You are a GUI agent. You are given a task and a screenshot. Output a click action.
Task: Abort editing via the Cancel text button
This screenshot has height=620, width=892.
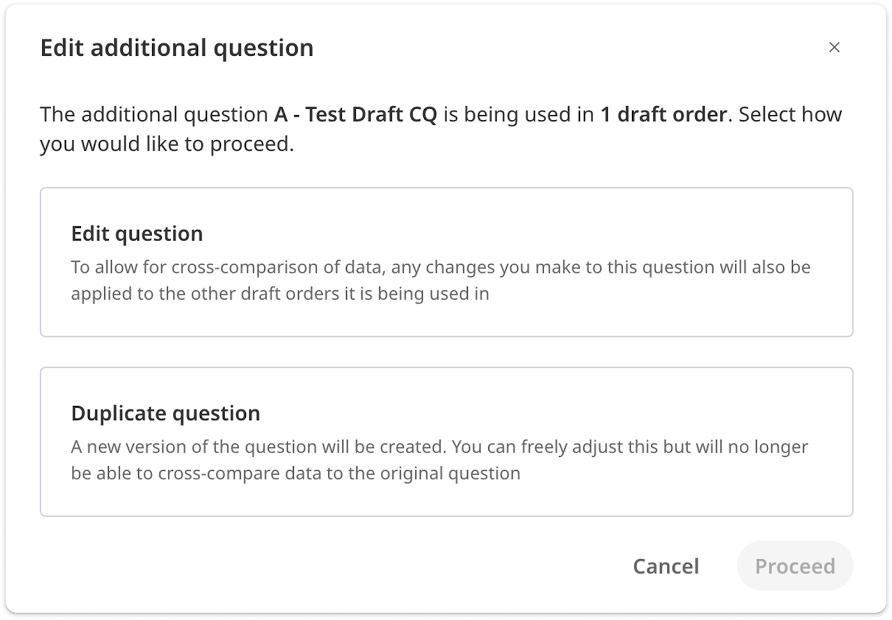[666, 566]
